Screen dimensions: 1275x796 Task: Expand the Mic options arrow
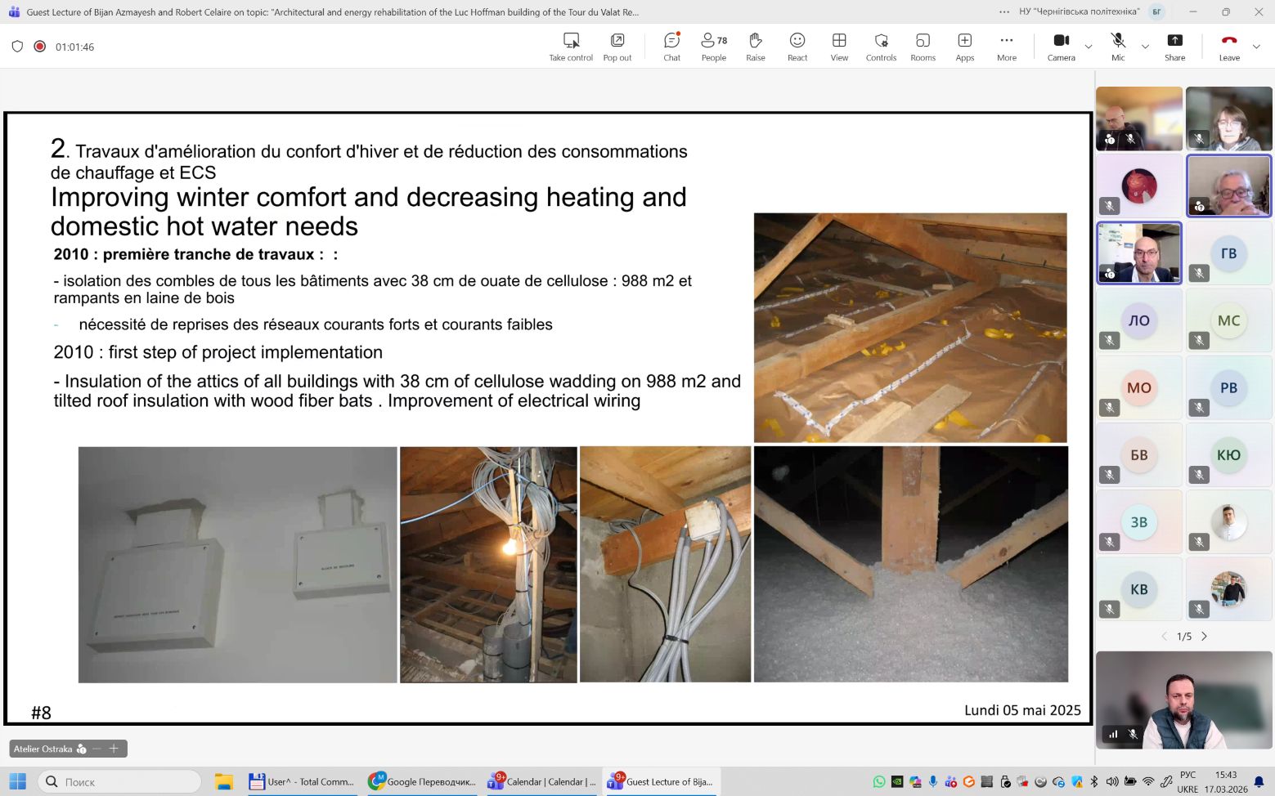click(x=1145, y=47)
